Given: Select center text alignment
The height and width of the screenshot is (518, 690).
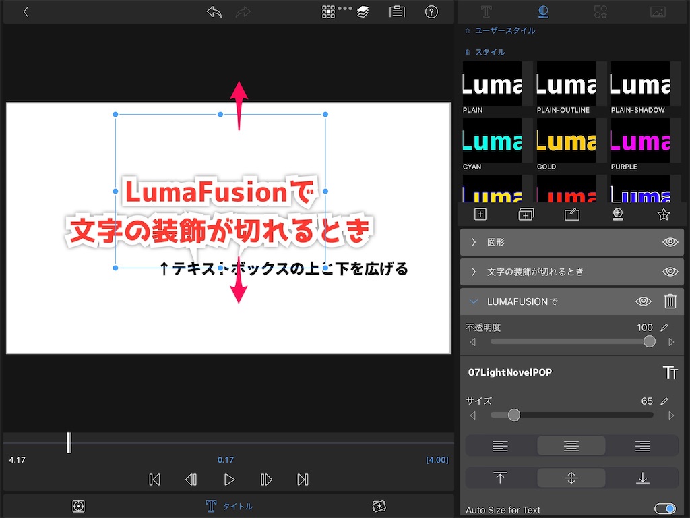Looking at the screenshot, I should pos(571,445).
